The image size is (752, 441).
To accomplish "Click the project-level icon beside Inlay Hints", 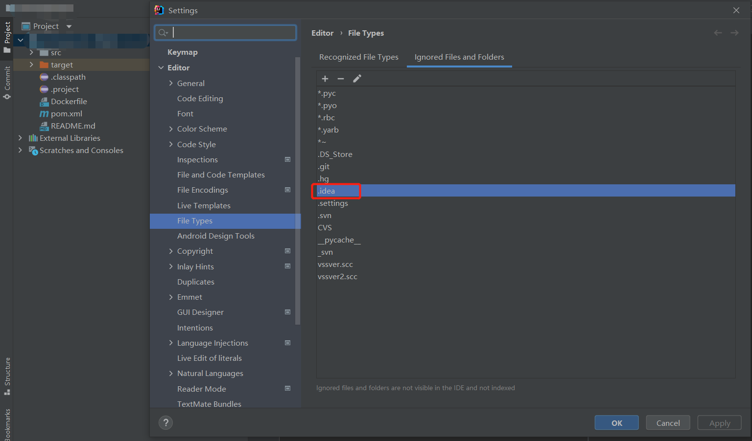I will pyautogui.click(x=288, y=266).
